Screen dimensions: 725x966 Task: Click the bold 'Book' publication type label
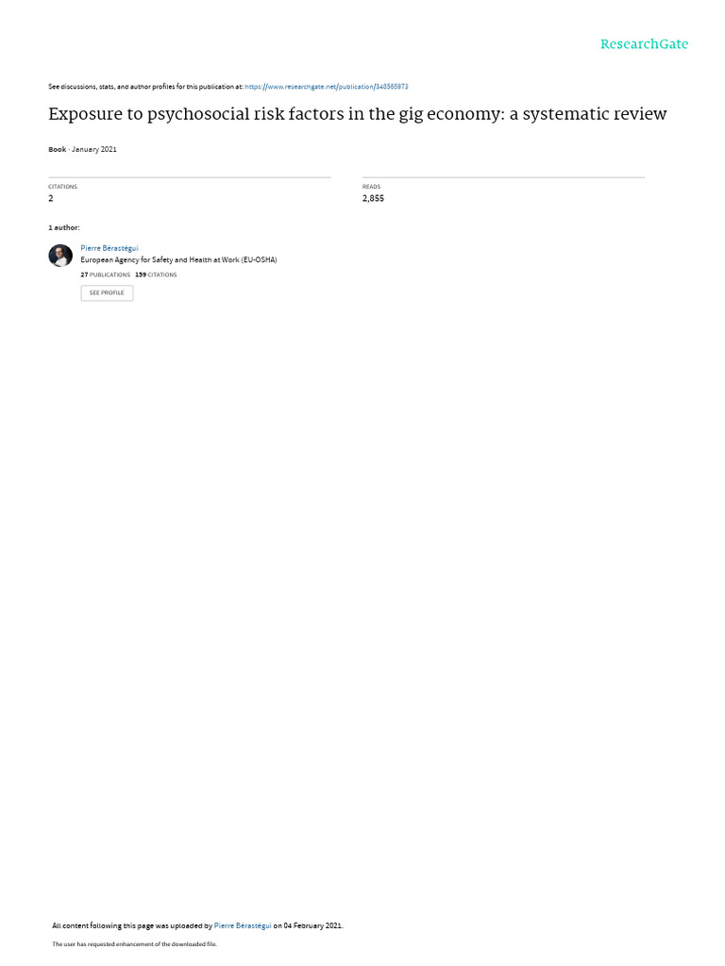click(58, 149)
